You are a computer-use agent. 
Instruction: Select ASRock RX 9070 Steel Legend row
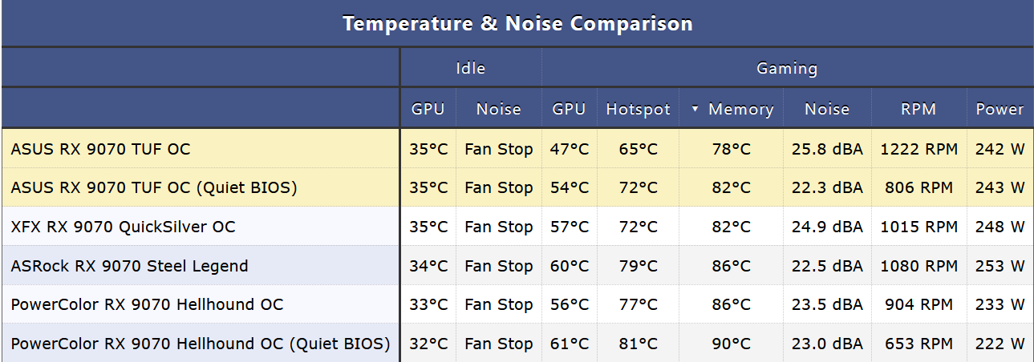[x=517, y=266]
